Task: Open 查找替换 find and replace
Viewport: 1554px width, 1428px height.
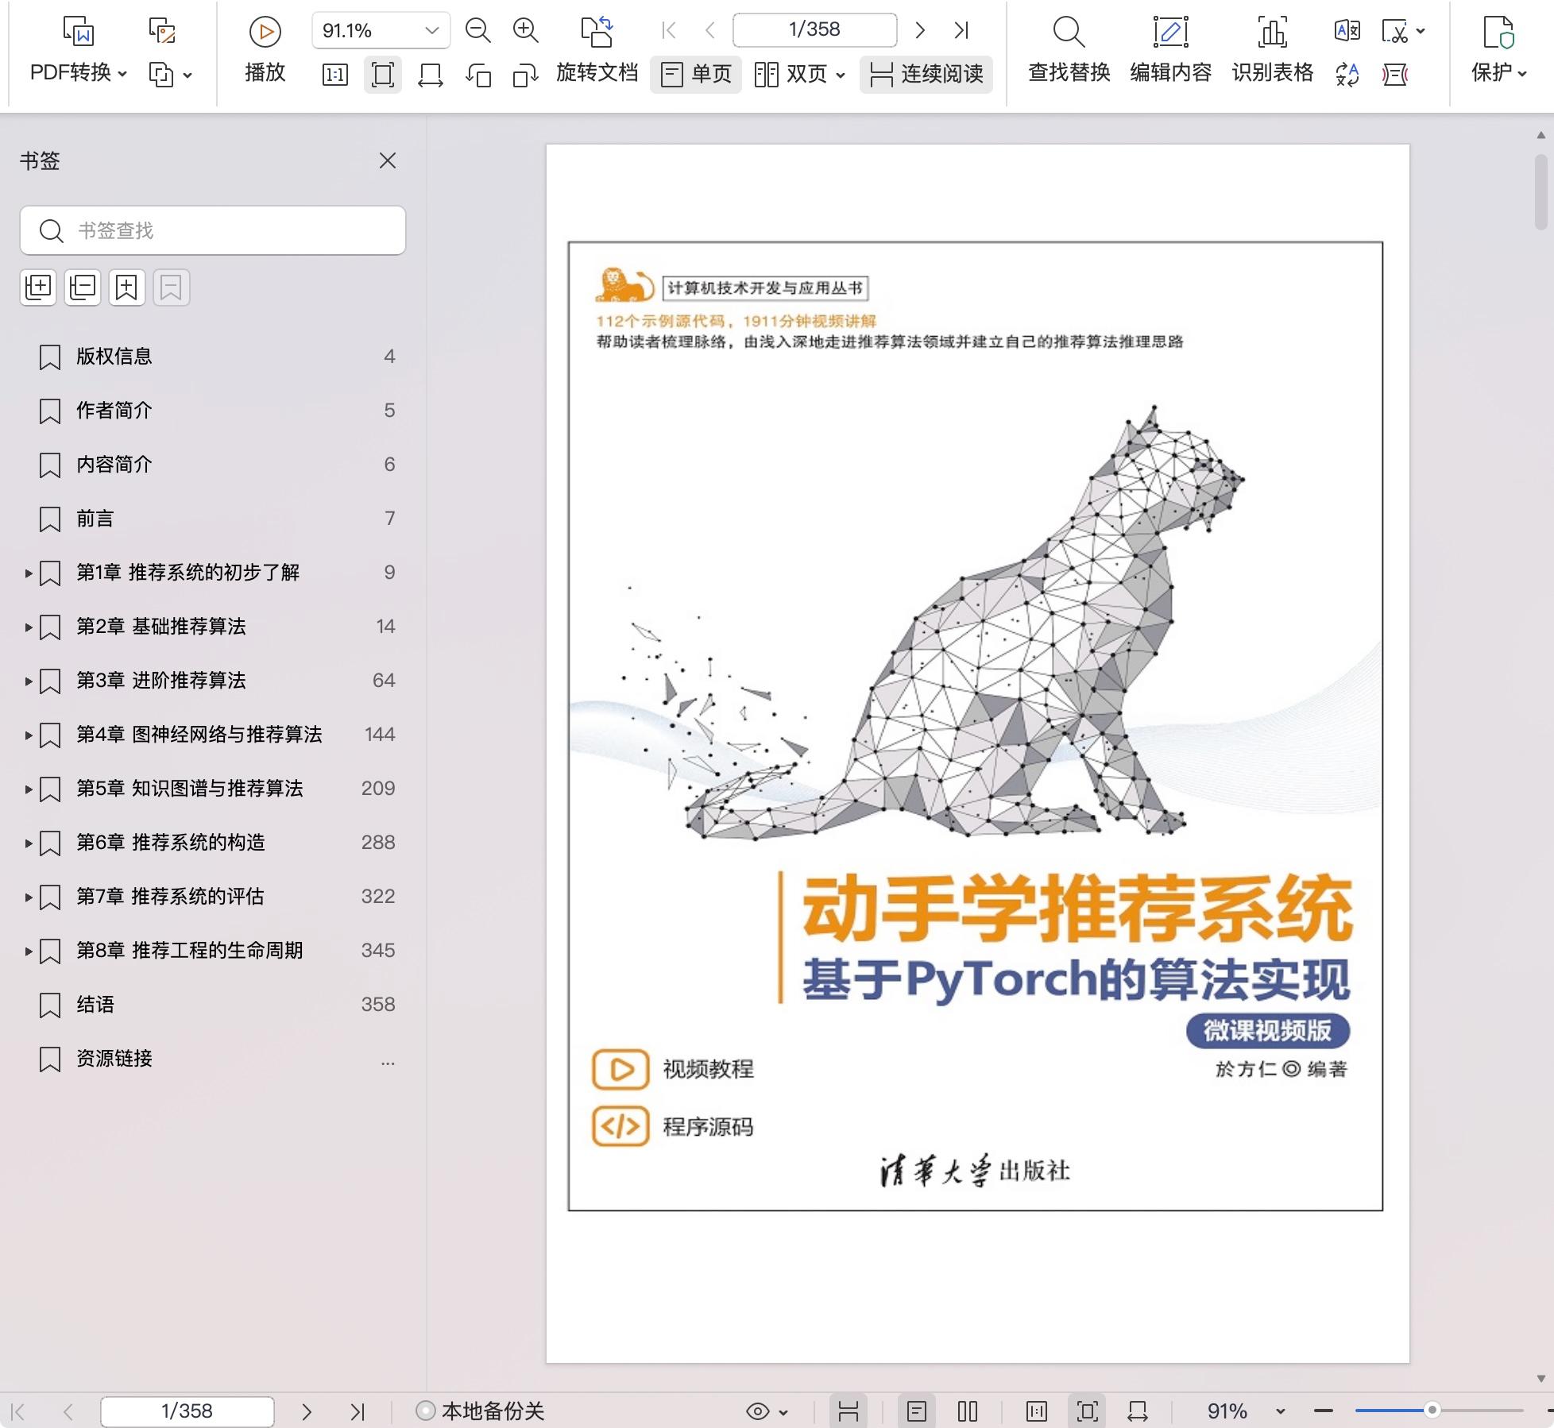Action: [x=1069, y=51]
